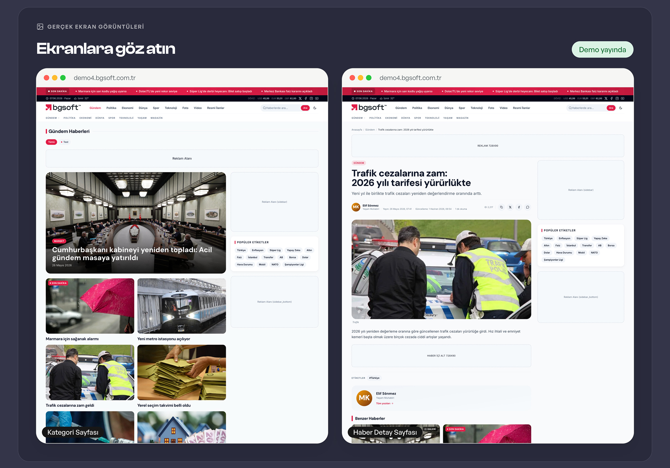The width and height of the screenshot is (670, 468).
Task: Expand GÜNDEM submenu dropdown on the category page
Action: 52,118
